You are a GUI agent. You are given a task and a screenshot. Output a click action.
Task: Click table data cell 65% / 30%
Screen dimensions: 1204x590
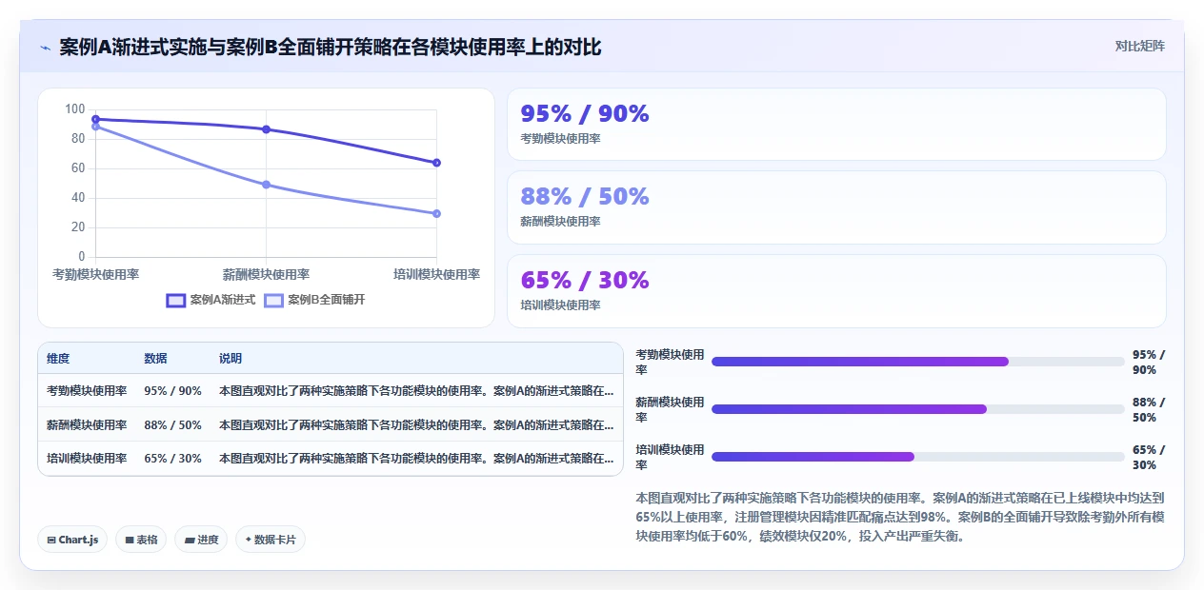click(172, 459)
